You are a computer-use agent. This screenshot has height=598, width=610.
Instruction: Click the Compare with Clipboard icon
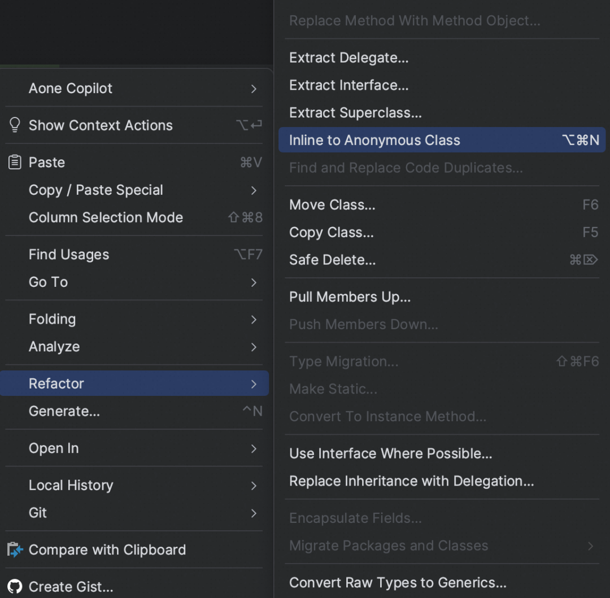tap(15, 549)
